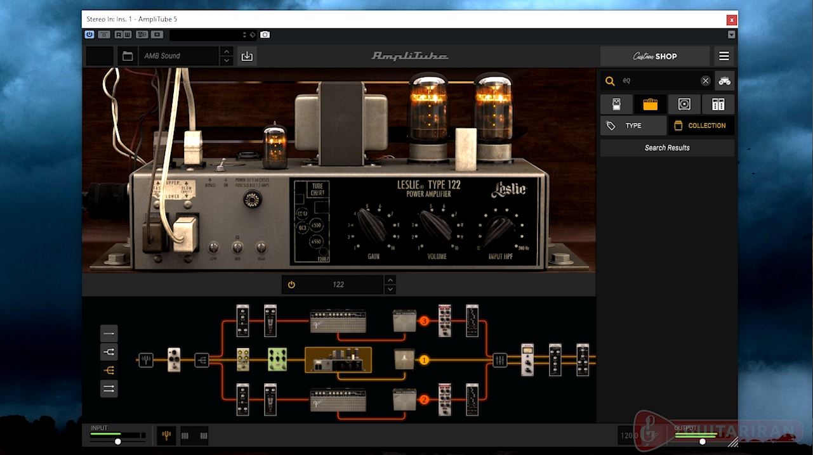Load the previous preset with up arrow

coord(227,51)
